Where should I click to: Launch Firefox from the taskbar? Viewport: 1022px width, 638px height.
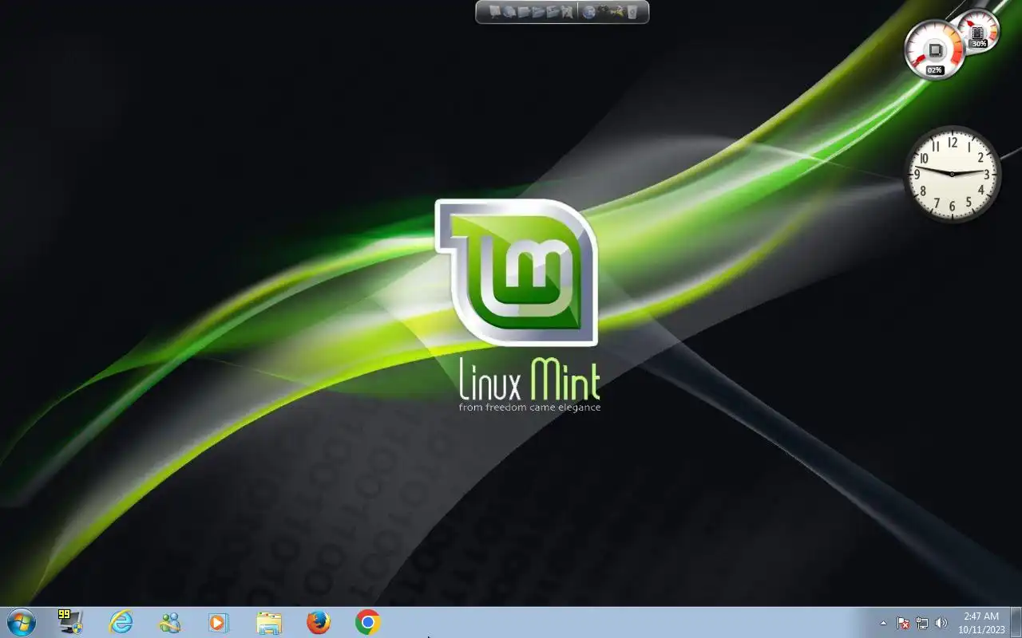point(319,622)
